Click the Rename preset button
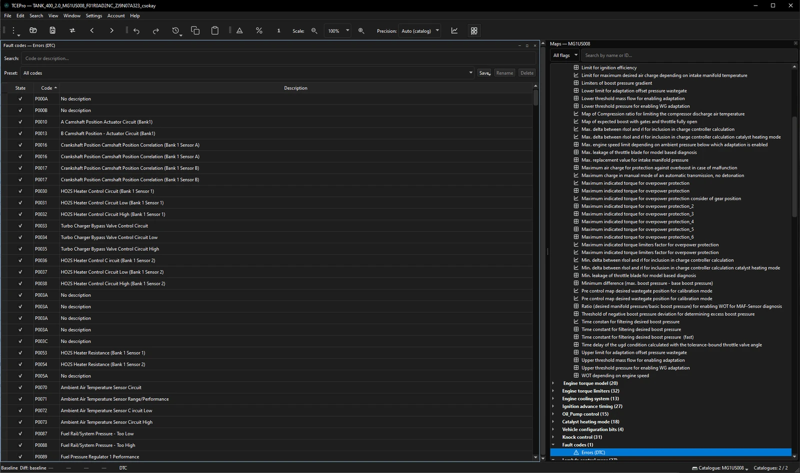The width and height of the screenshot is (800, 473). (x=504, y=73)
